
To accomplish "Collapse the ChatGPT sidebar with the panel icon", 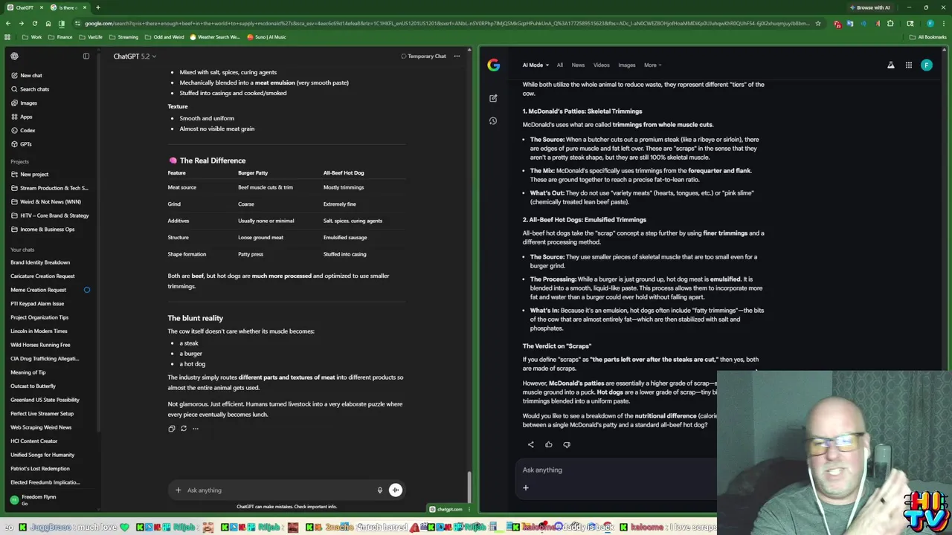I will pyautogui.click(x=86, y=56).
